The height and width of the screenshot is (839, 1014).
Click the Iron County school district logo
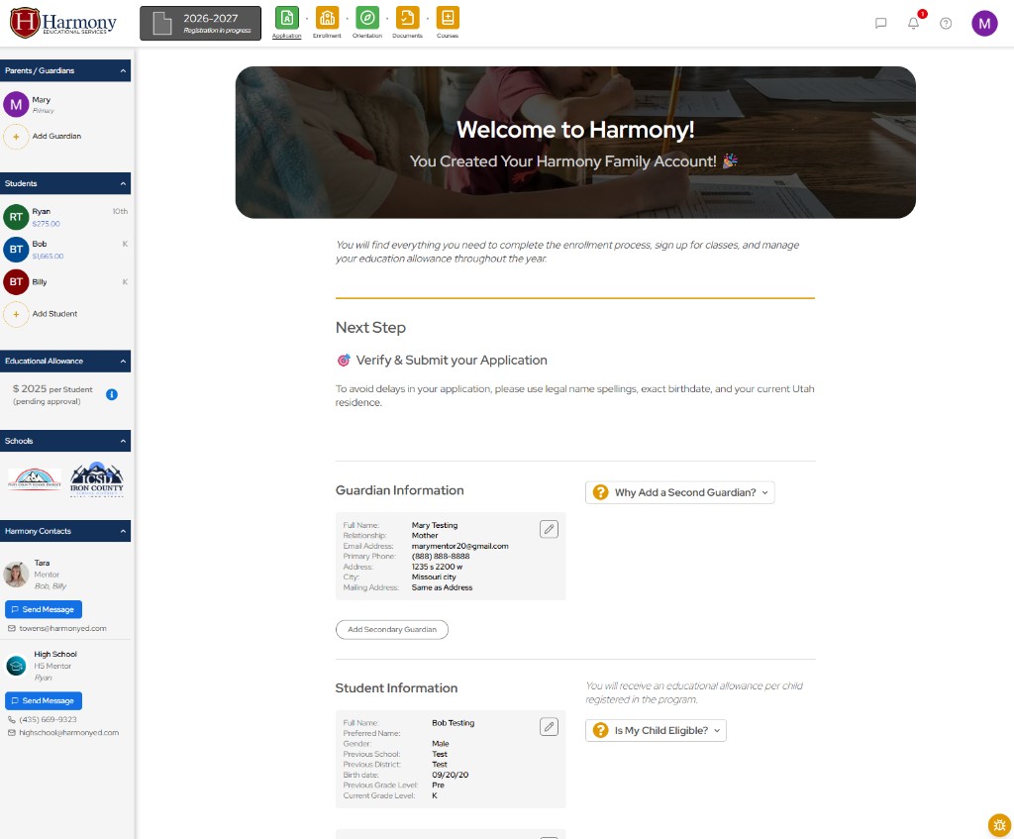[x=97, y=479]
